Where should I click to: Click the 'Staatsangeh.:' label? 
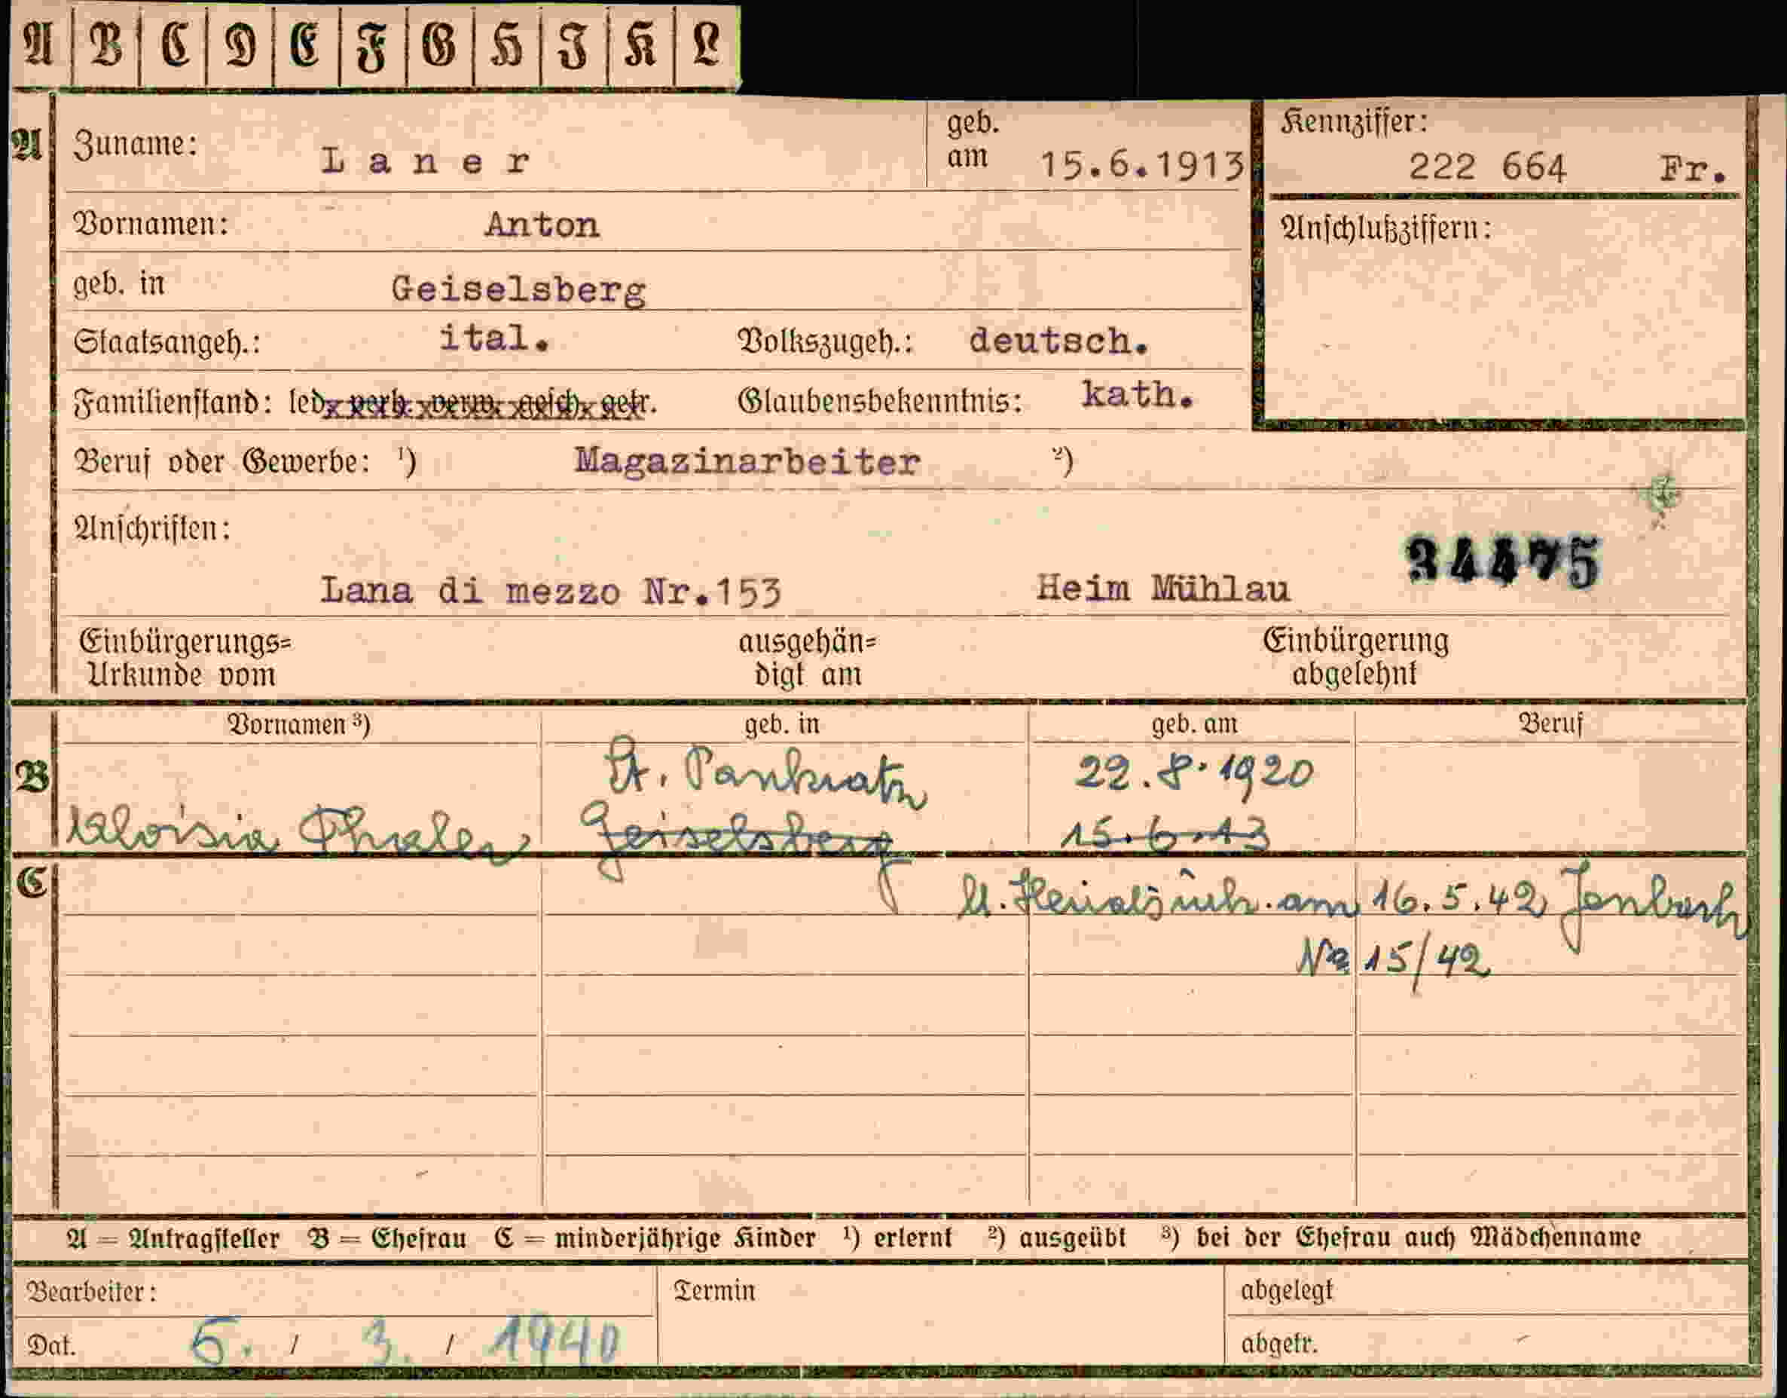coord(167,341)
